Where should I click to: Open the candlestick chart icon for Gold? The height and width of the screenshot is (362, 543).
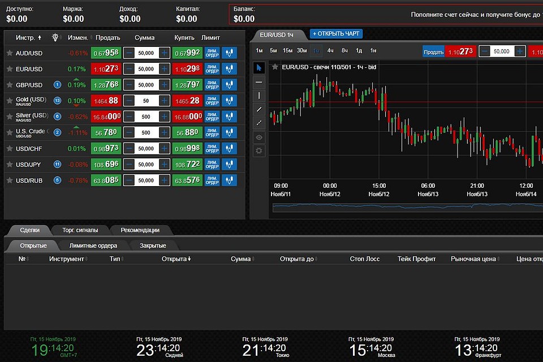(x=229, y=101)
